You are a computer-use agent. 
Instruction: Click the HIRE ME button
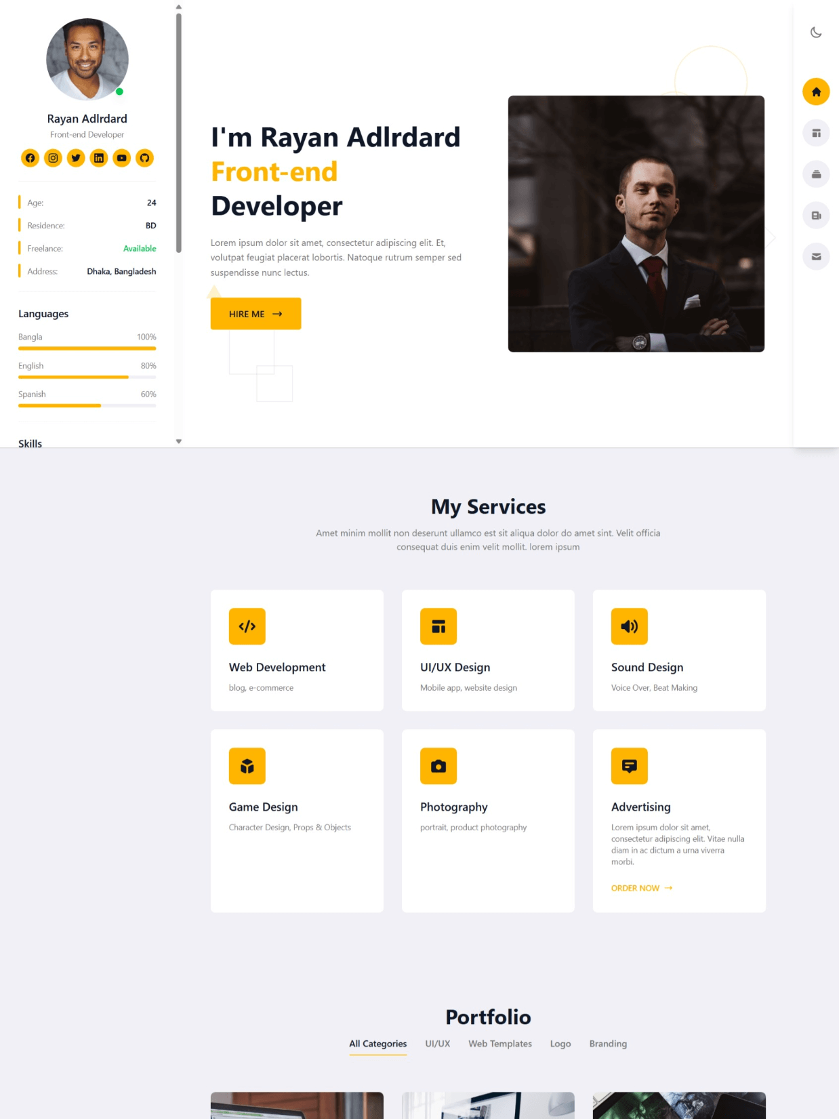(x=255, y=314)
